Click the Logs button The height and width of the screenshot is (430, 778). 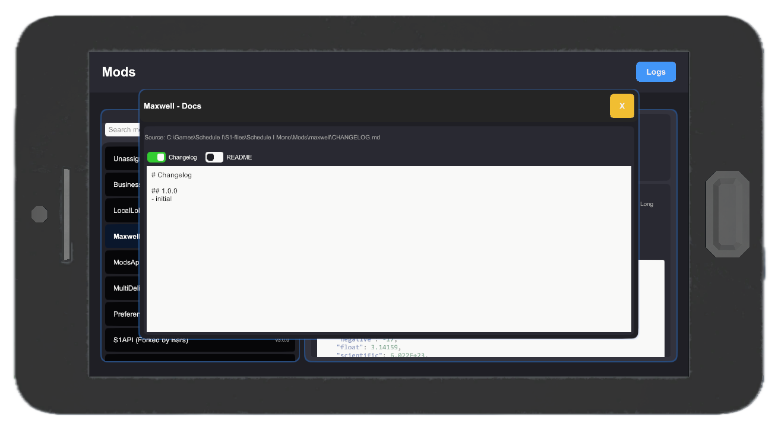click(x=656, y=71)
